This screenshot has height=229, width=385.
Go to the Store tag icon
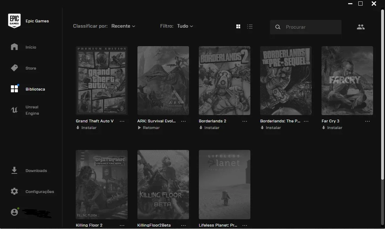(x=14, y=68)
